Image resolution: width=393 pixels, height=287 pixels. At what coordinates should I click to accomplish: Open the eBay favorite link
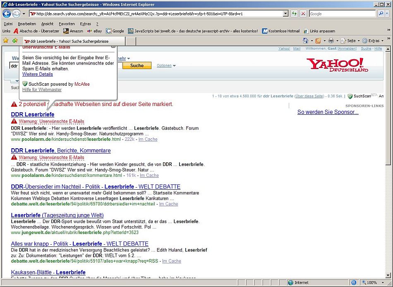click(x=94, y=31)
